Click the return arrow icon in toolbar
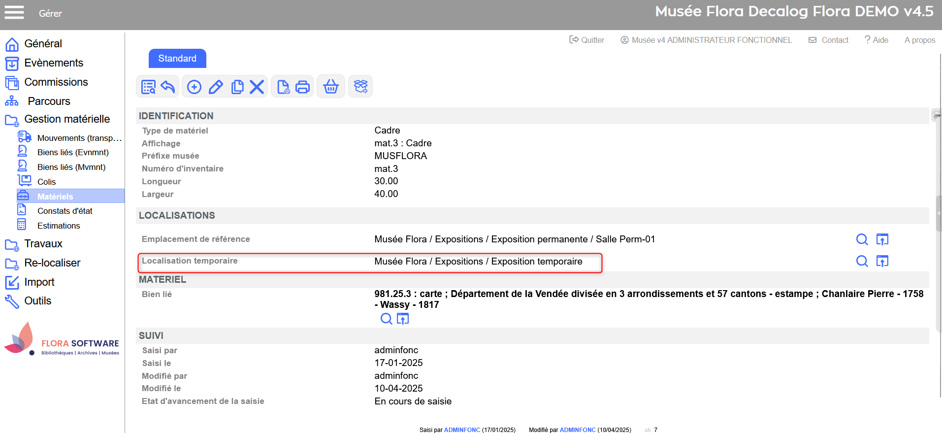942x433 pixels. coord(168,87)
